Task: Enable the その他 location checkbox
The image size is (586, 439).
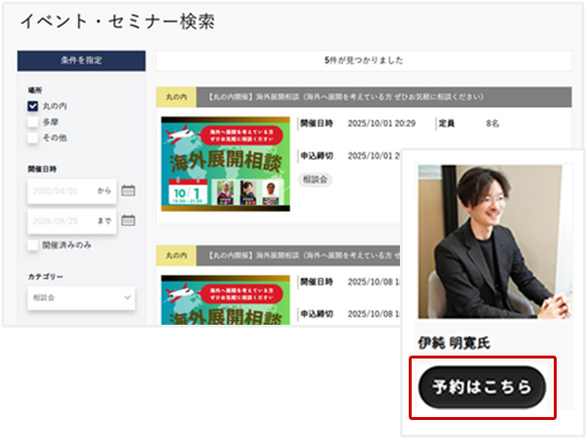Action: pos(32,138)
